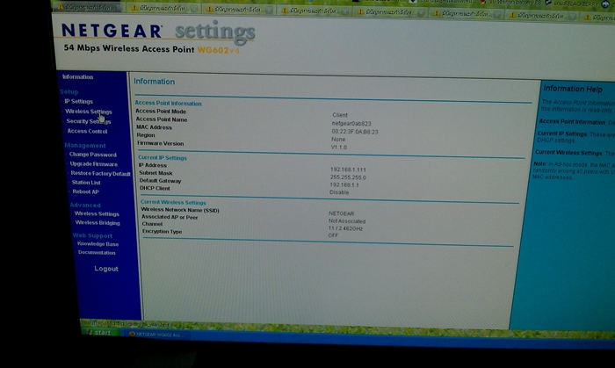The image size is (615, 368).
Task: Open Advanced Wireless Settings
Action: click(x=96, y=213)
